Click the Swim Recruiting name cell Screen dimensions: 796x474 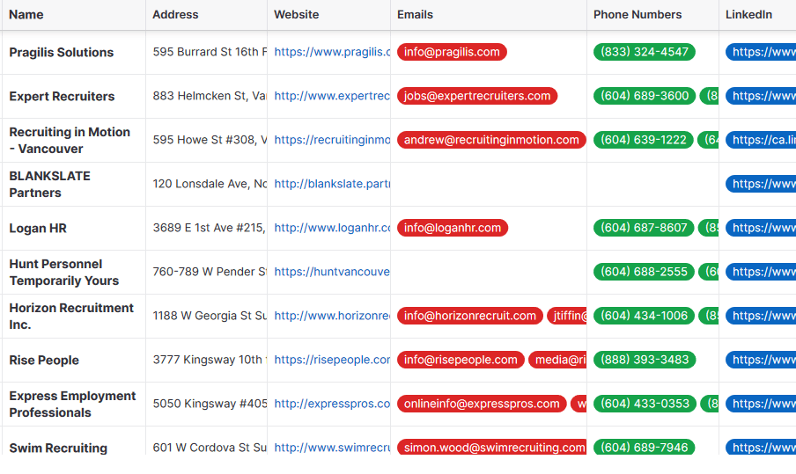tap(58, 447)
